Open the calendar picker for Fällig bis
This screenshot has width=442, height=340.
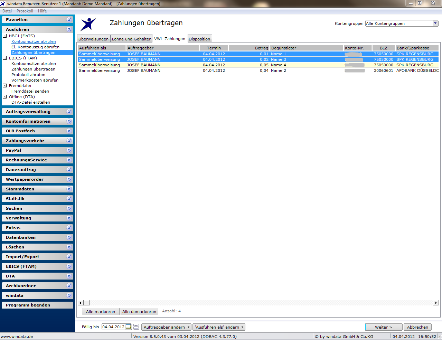[x=128, y=327]
